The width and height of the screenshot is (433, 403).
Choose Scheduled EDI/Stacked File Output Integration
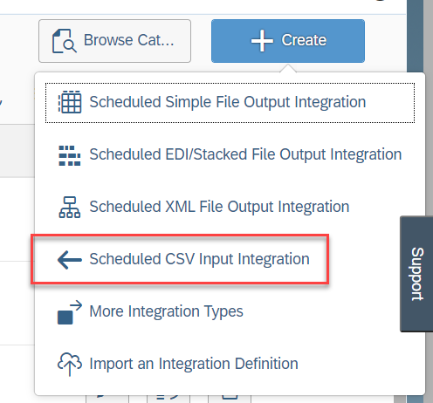230,154
